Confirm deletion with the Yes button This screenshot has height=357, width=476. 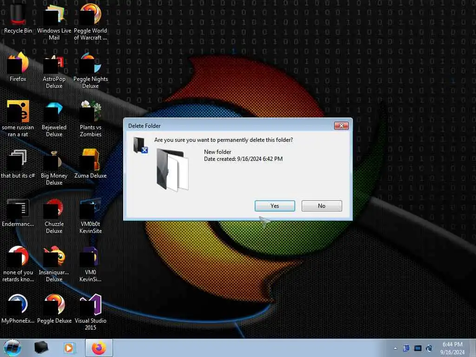(275, 206)
